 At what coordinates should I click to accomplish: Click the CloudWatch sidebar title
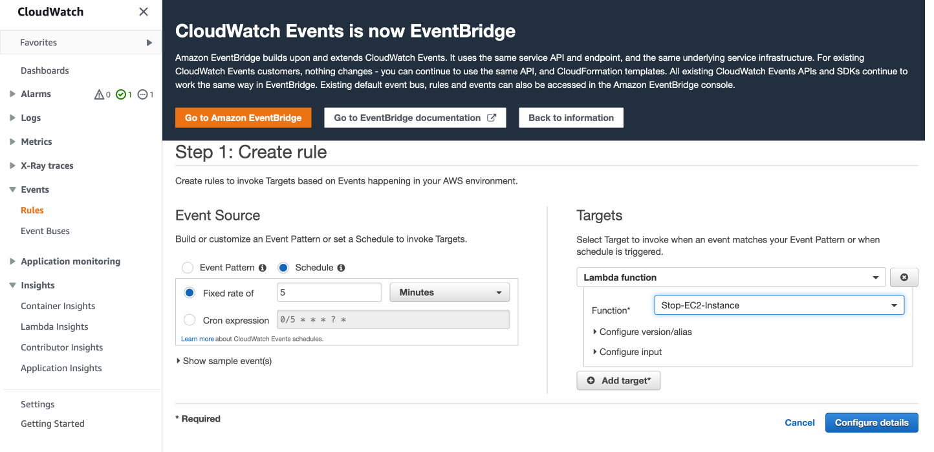(x=50, y=12)
